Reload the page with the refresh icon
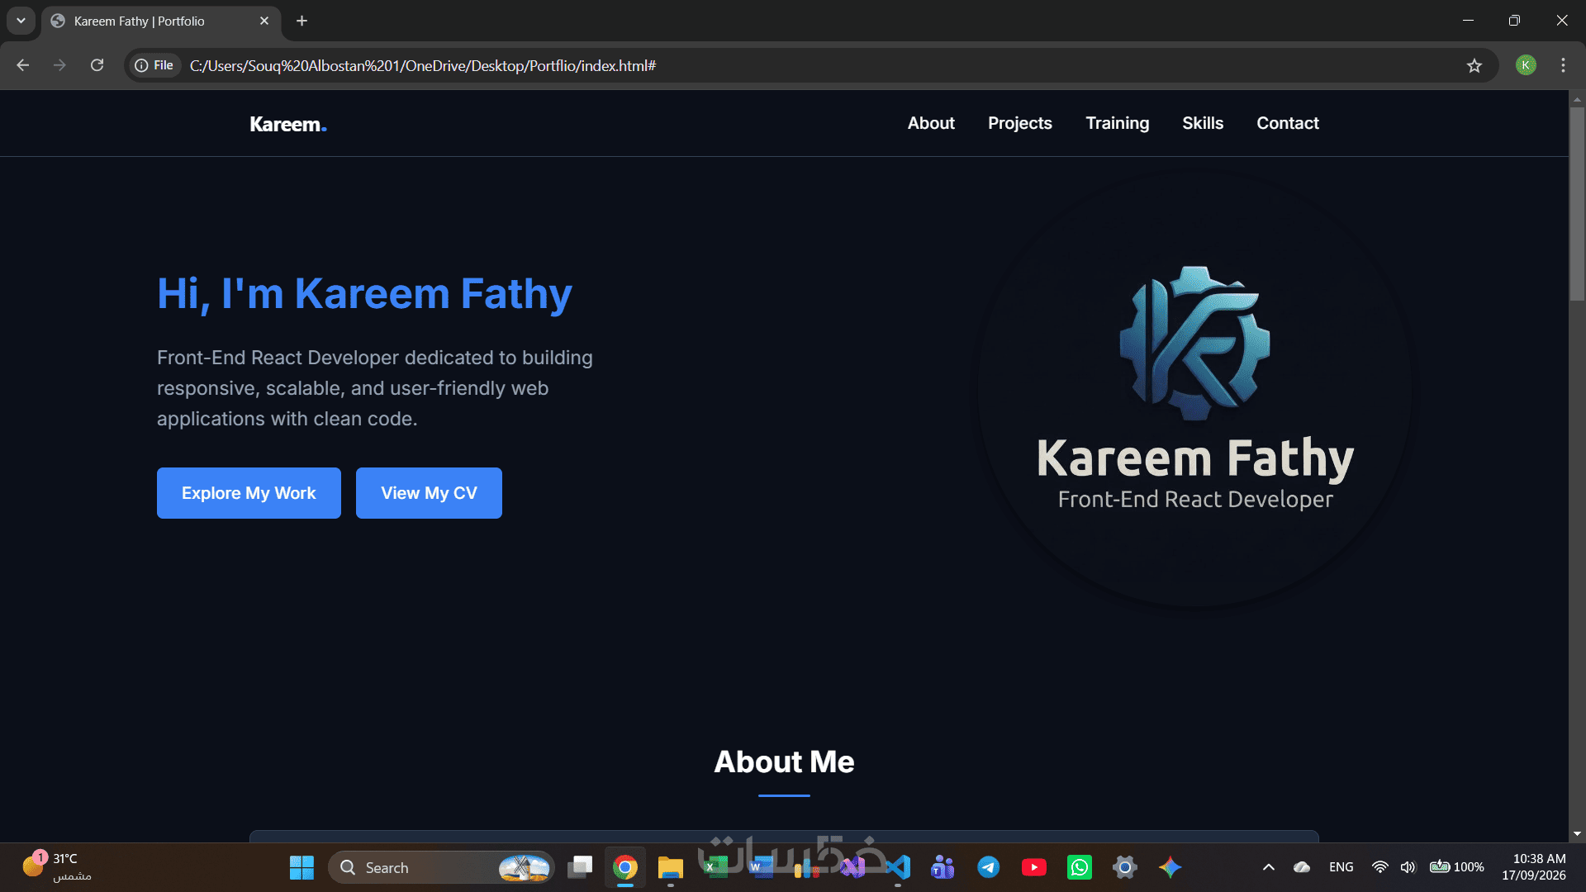The width and height of the screenshot is (1586, 892). coord(97,65)
